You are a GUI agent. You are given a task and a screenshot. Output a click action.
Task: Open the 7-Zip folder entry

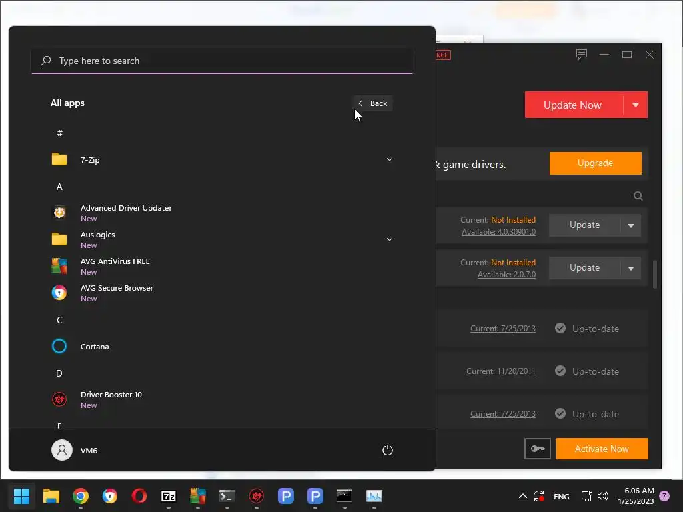click(x=221, y=160)
